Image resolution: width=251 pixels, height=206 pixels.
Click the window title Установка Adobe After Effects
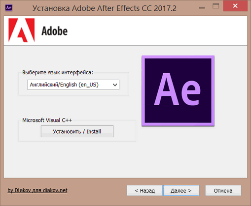click(105, 8)
